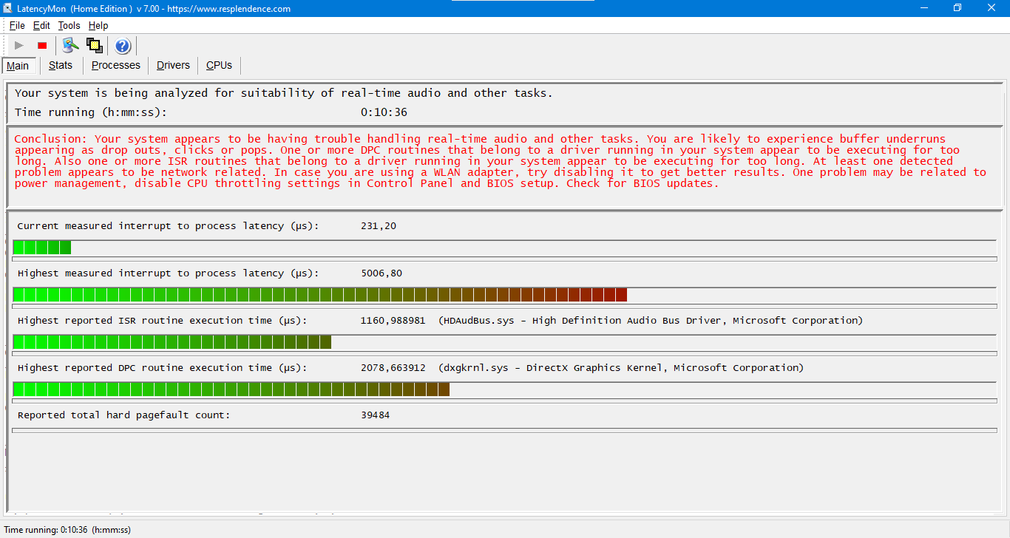The image size is (1010, 538).
Task: Click the dxgkrnl.sys driver description text
Action: tap(621, 368)
